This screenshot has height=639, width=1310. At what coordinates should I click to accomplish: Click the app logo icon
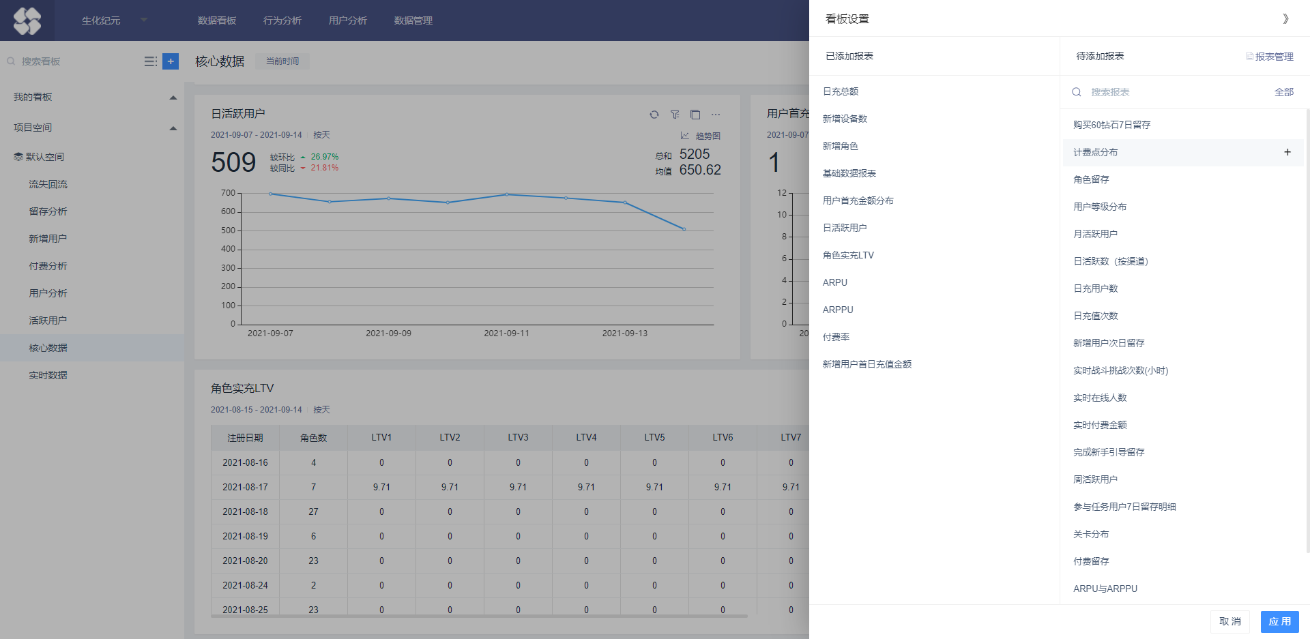click(27, 20)
